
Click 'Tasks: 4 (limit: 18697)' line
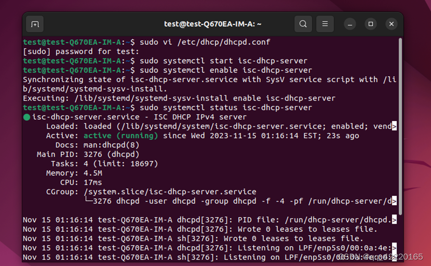[105, 163]
